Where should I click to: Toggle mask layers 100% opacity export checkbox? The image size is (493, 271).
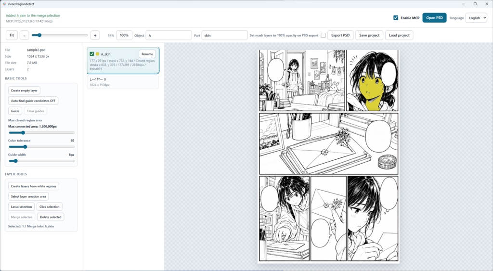click(323, 35)
